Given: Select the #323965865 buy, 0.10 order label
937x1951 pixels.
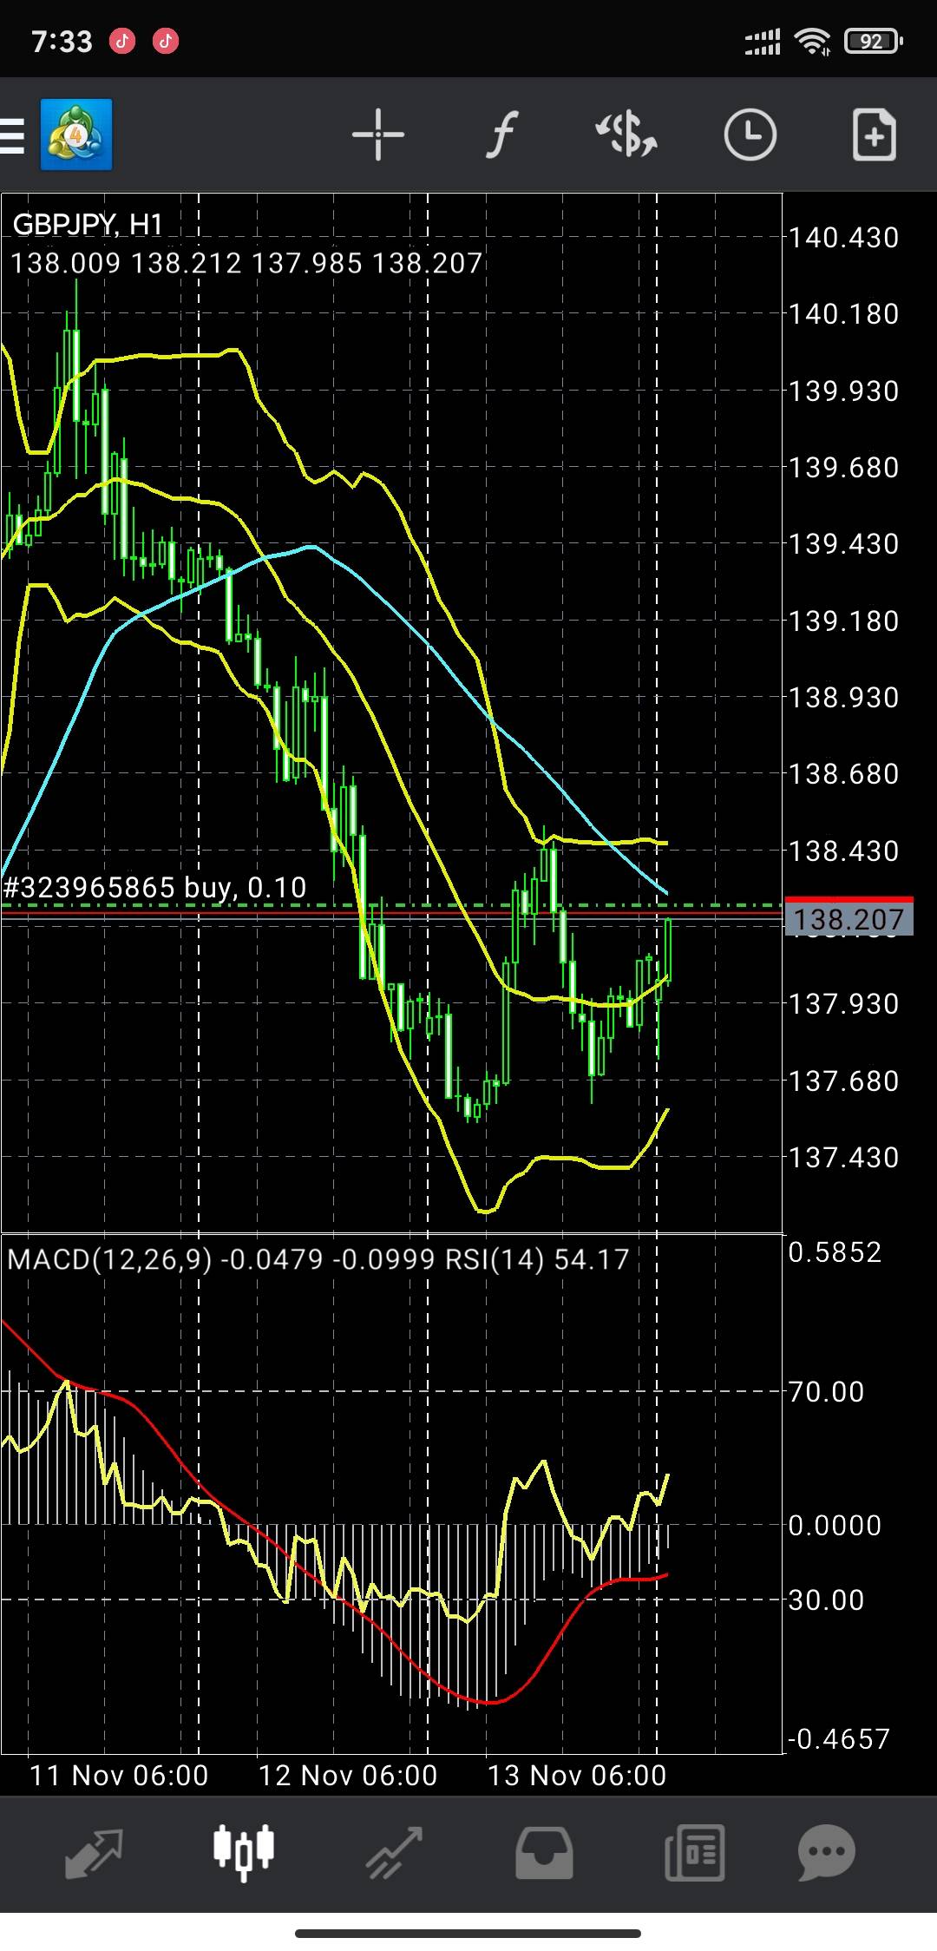Looking at the screenshot, I should pos(155,887).
